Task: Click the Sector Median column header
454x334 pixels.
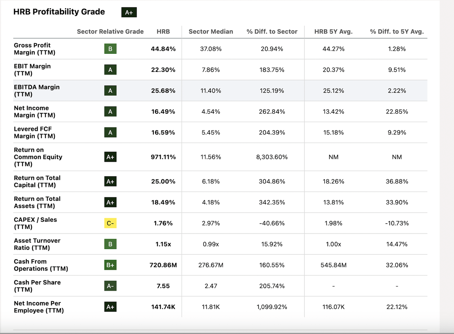Action: 211,31
